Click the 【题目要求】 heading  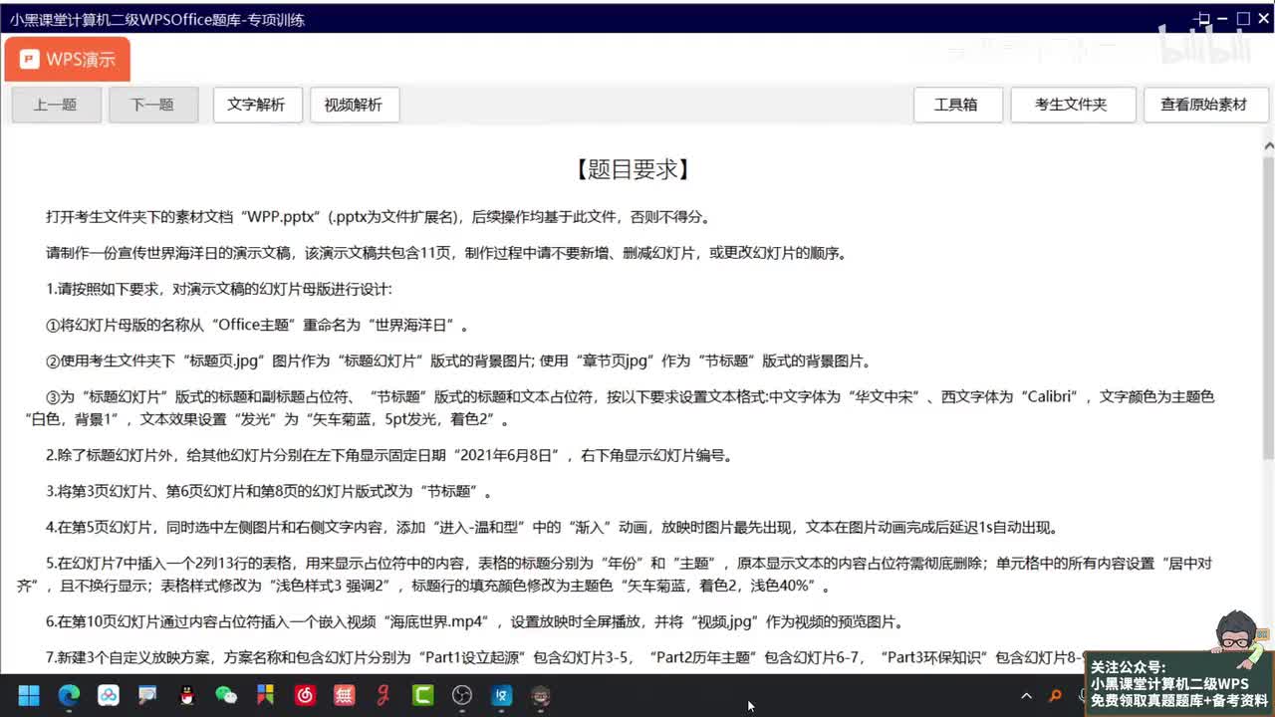[x=634, y=169]
